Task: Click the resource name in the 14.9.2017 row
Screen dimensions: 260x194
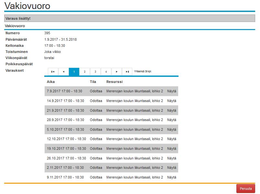Action: (x=135, y=101)
